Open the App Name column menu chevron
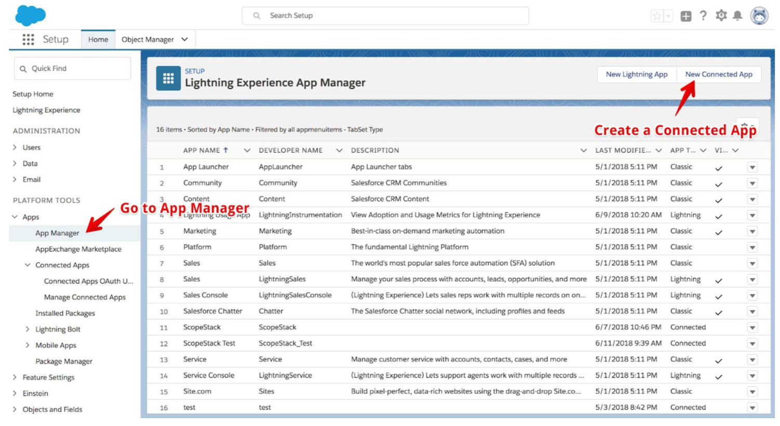 coord(247,150)
